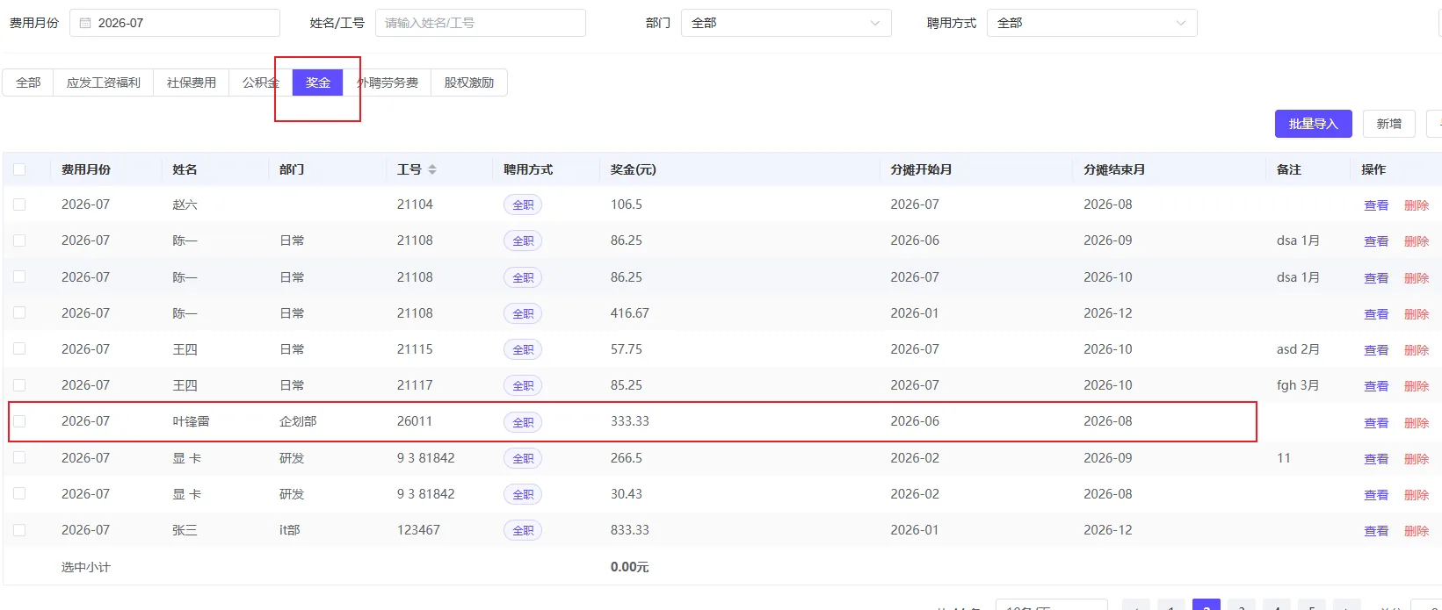This screenshot has width=1442, height=610.
Task: Click the 分摊开始月 column header
Action: point(921,169)
